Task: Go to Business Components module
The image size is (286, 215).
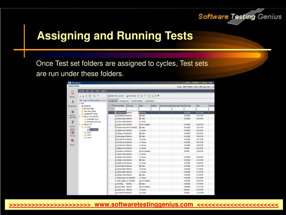Action: (72, 112)
